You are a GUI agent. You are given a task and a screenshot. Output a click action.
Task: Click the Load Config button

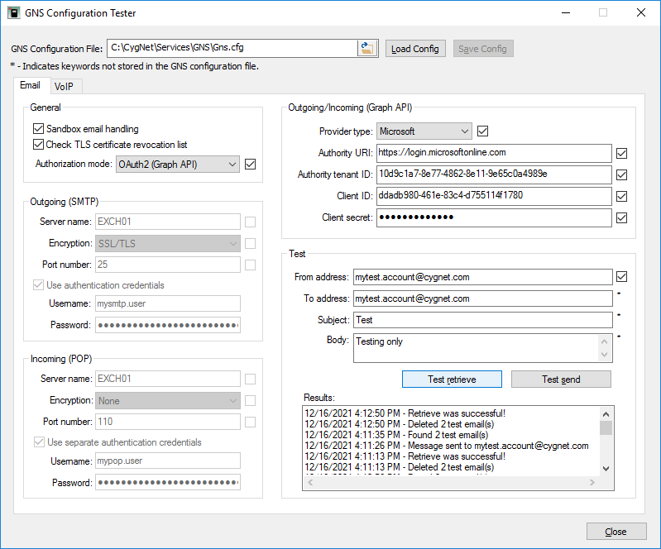coord(415,49)
